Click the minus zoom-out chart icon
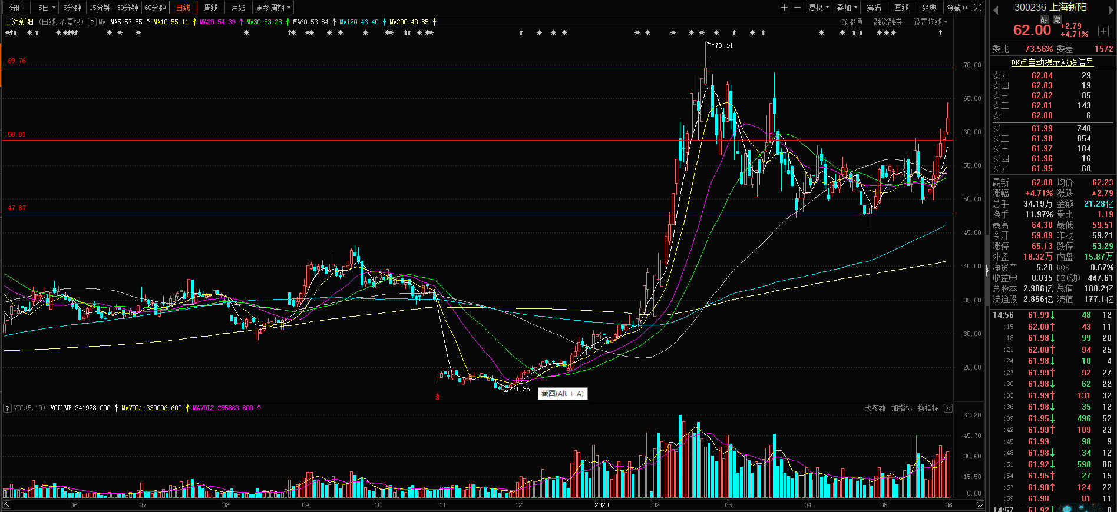 797,8
